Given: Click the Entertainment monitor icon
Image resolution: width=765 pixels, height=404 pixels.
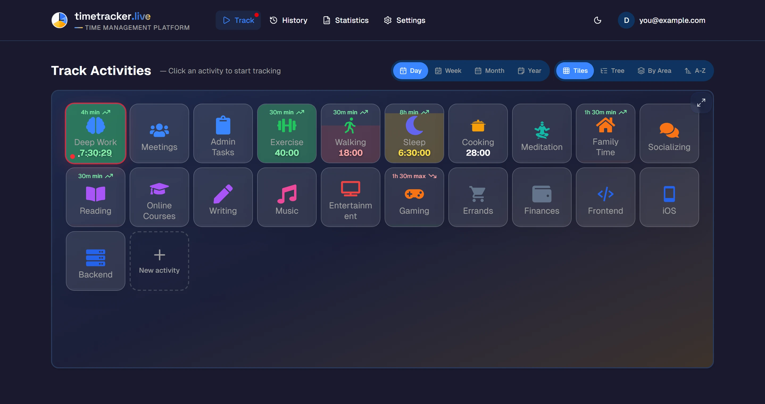Looking at the screenshot, I should tap(350, 189).
